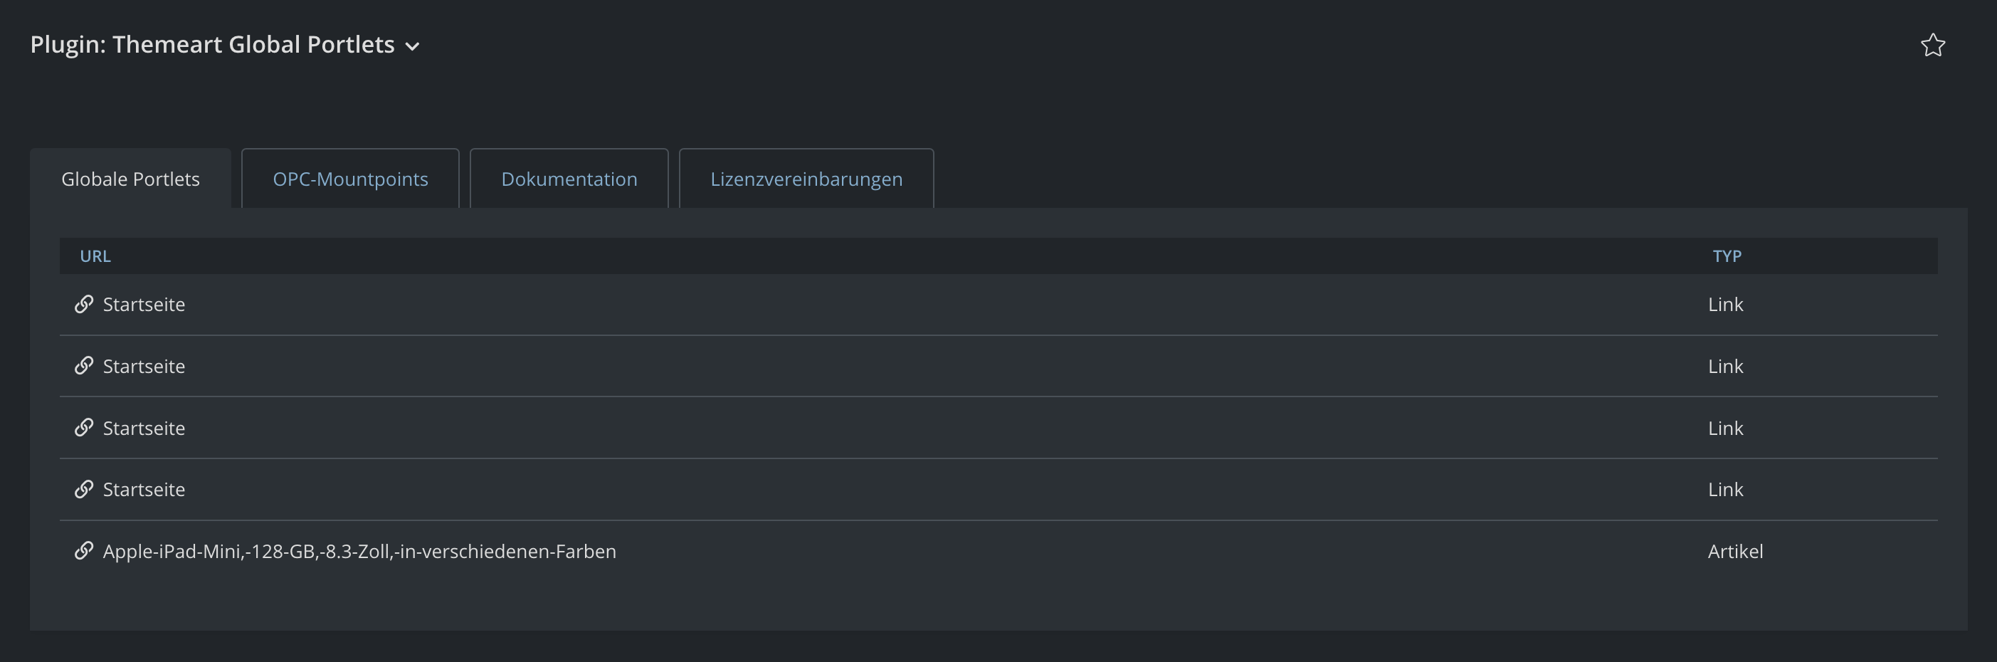
Task: Show the Lizenzvereinbarungen tab
Action: point(806,178)
